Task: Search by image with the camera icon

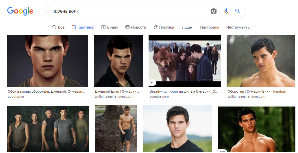Action: coord(213,11)
